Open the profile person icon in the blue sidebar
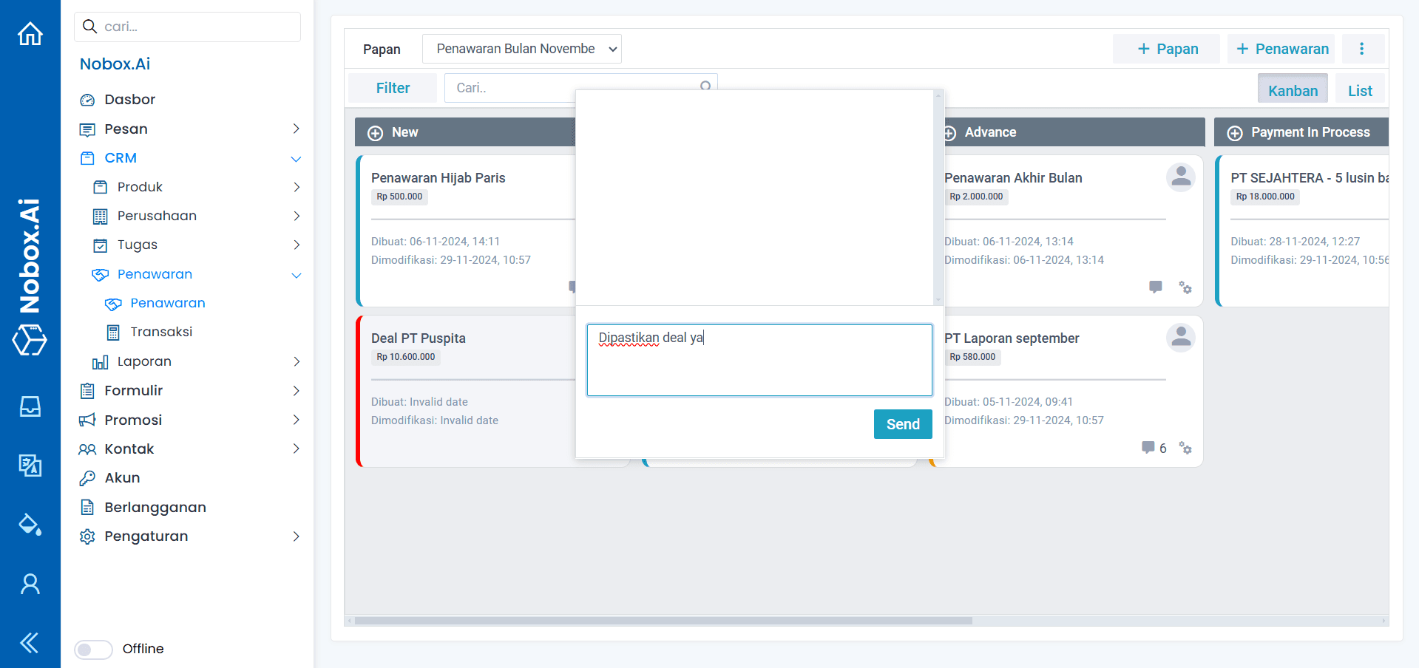 point(30,584)
